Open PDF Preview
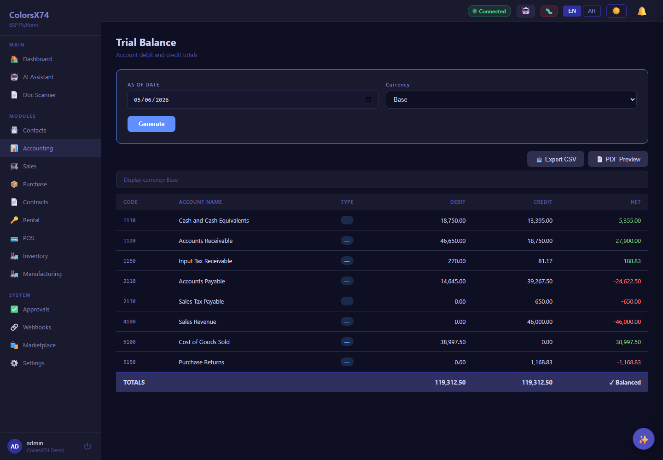 [618, 159]
